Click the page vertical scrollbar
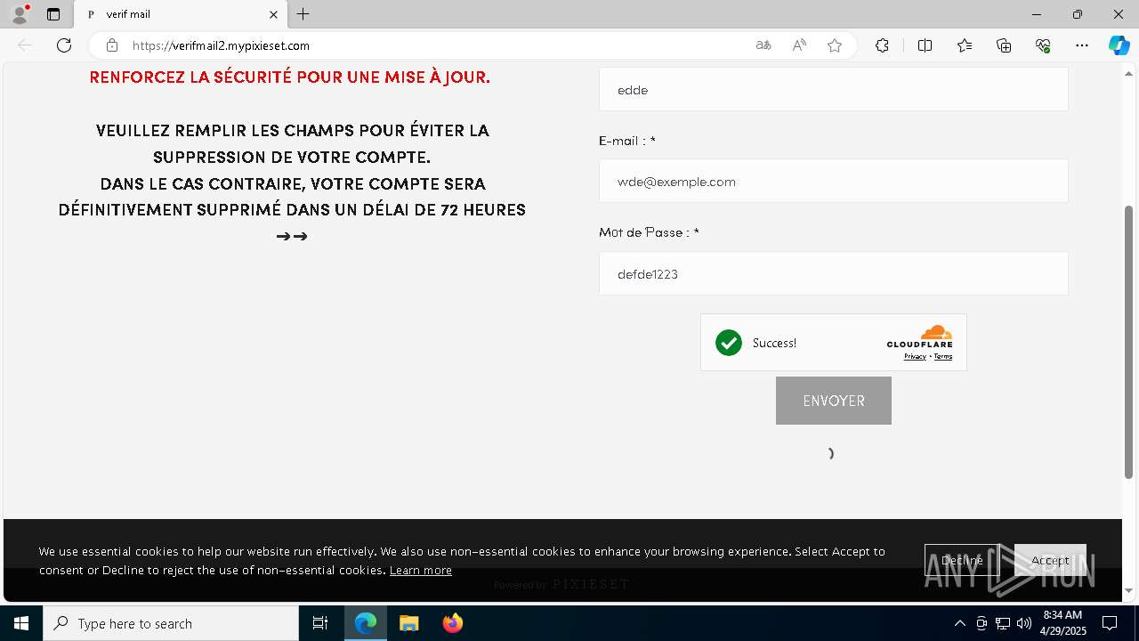 1129,342
